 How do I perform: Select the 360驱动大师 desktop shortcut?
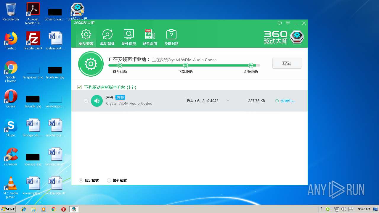point(78,12)
